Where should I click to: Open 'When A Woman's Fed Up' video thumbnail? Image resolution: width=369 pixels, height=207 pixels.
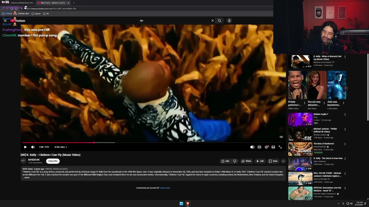click(x=300, y=62)
